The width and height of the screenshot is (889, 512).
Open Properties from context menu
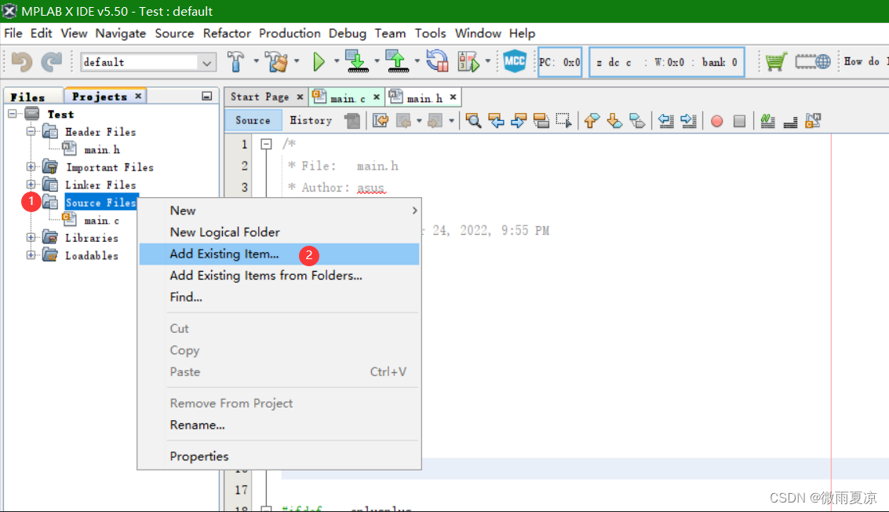point(279,456)
